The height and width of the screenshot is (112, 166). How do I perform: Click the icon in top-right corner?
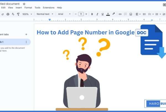[164, 5]
